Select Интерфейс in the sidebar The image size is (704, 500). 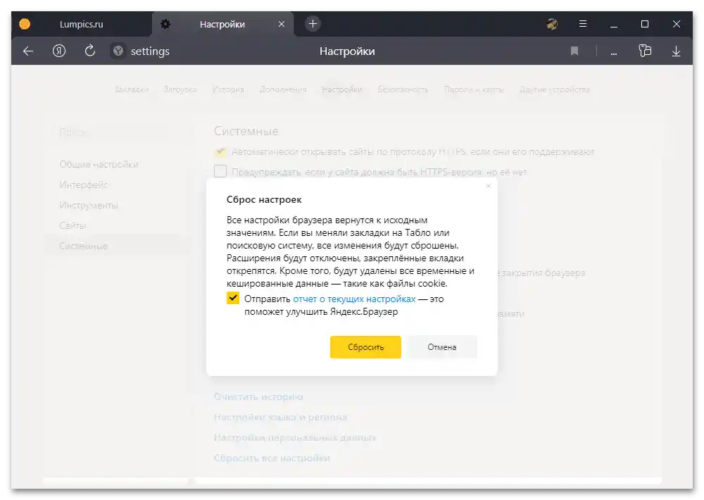[83, 185]
